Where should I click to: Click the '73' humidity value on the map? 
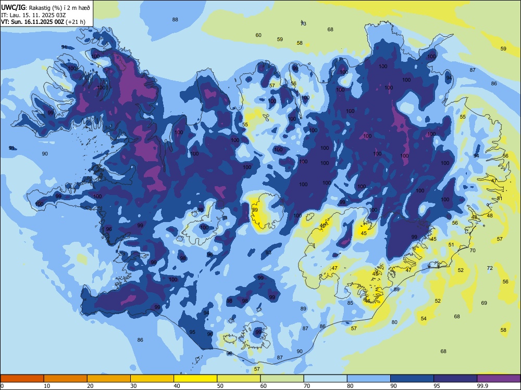[x=303, y=23]
